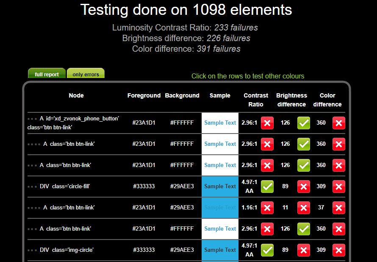The image size is (377, 262).
Task: Click fail icon beside color difference 37
Action: (339, 208)
